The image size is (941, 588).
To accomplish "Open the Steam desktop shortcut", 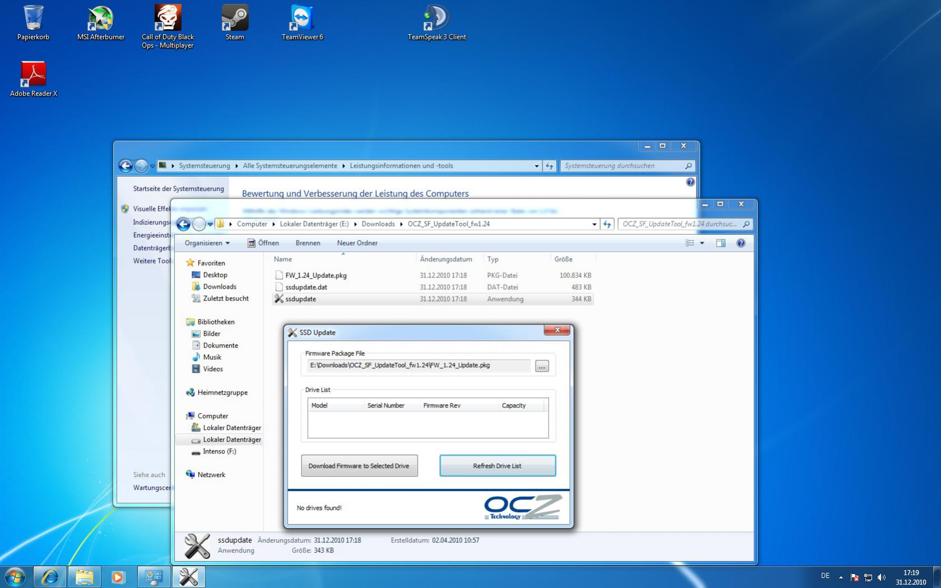I will 235,23.
